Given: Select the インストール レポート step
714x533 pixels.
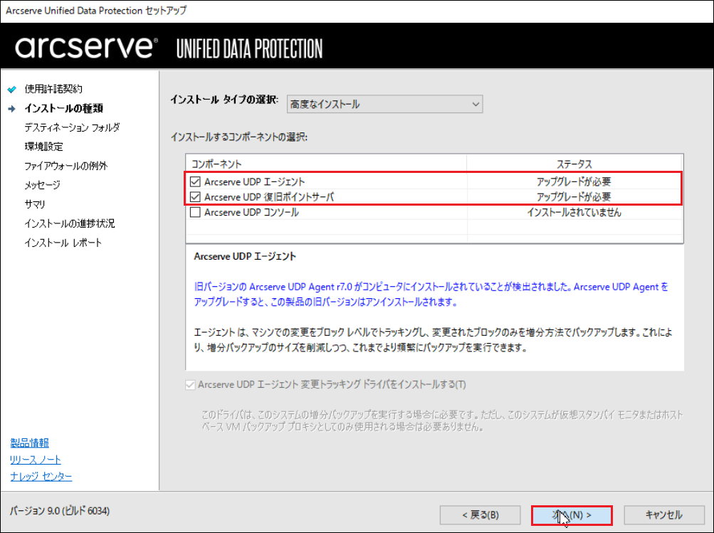Looking at the screenshot, I should [x=63, y=243].
